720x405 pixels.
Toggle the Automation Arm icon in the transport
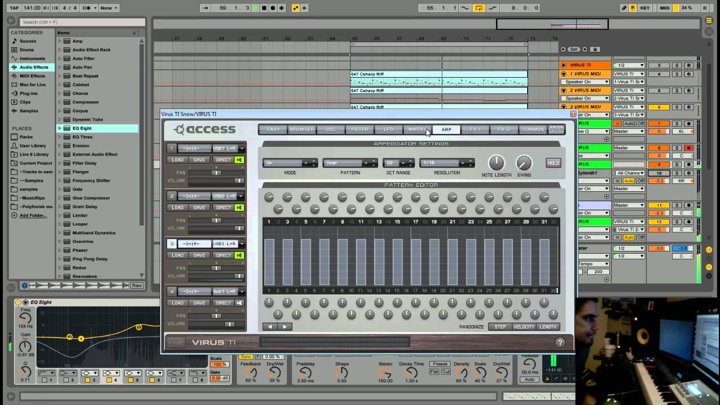(297, 8)
